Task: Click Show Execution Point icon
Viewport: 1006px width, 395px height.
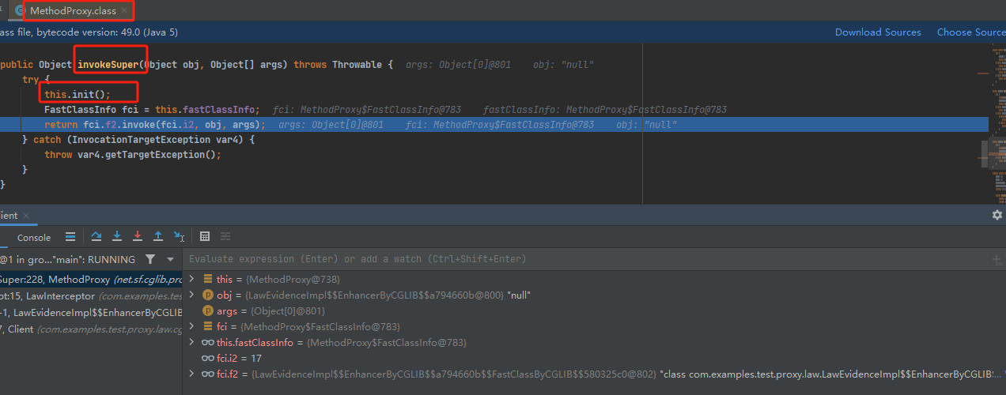Action: (70, 236)
